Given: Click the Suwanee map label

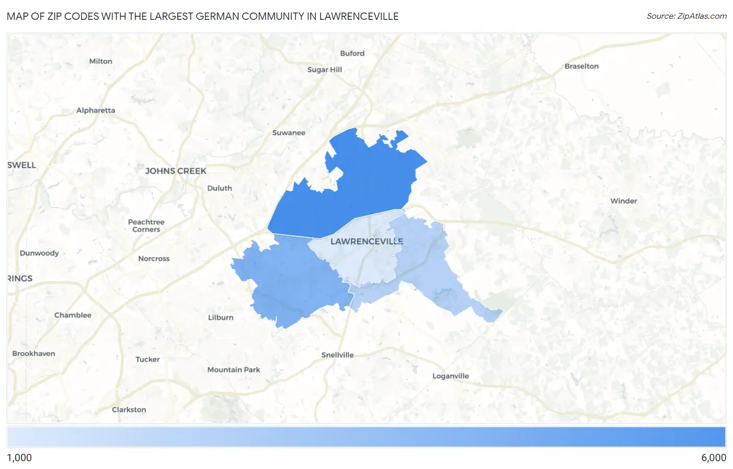Looking at the screenshot, I should 289,133.
